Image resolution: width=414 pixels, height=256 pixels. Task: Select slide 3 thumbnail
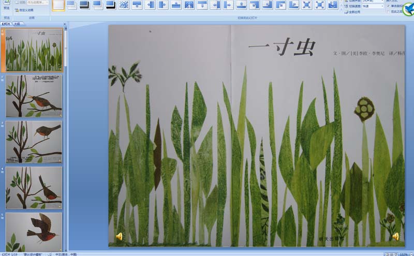pyautogui.click(x=34, y=142)
